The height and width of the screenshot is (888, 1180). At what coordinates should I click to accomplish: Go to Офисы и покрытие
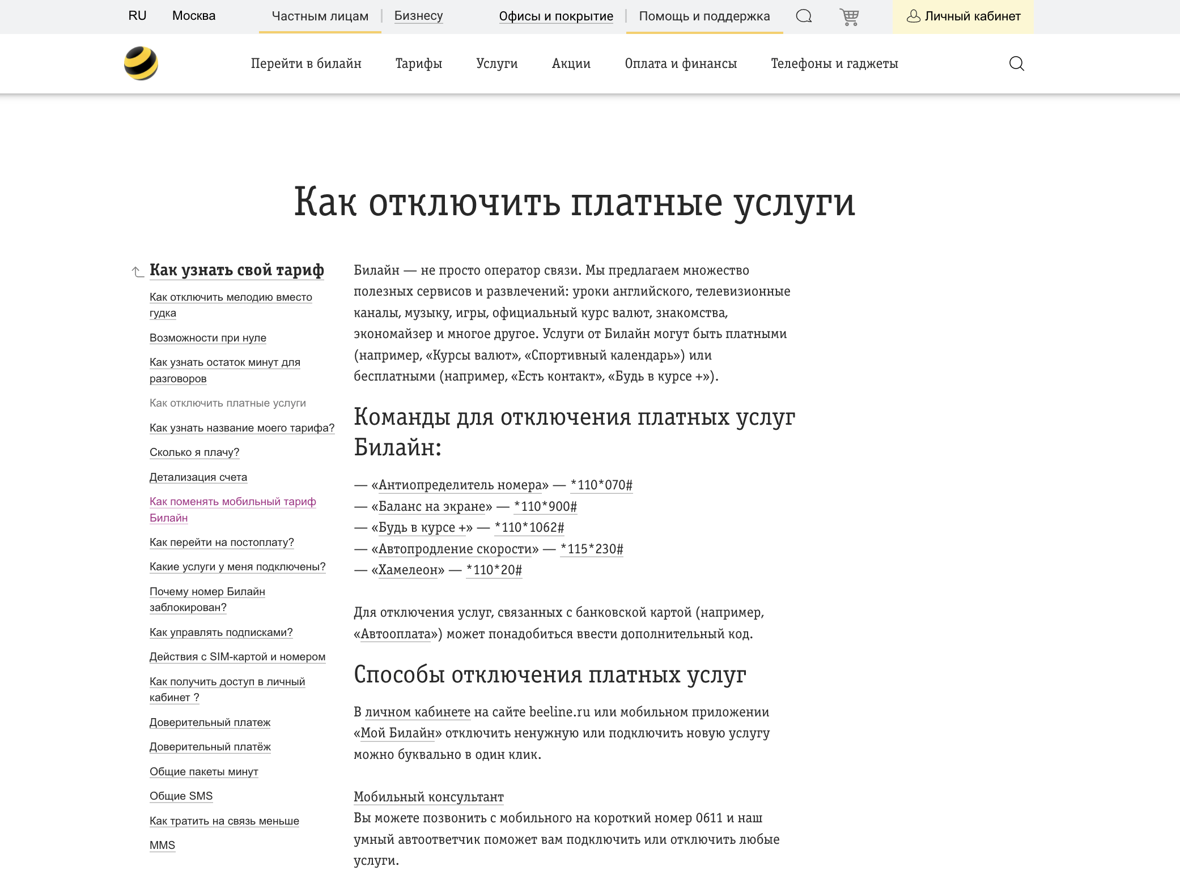point(555,16)
